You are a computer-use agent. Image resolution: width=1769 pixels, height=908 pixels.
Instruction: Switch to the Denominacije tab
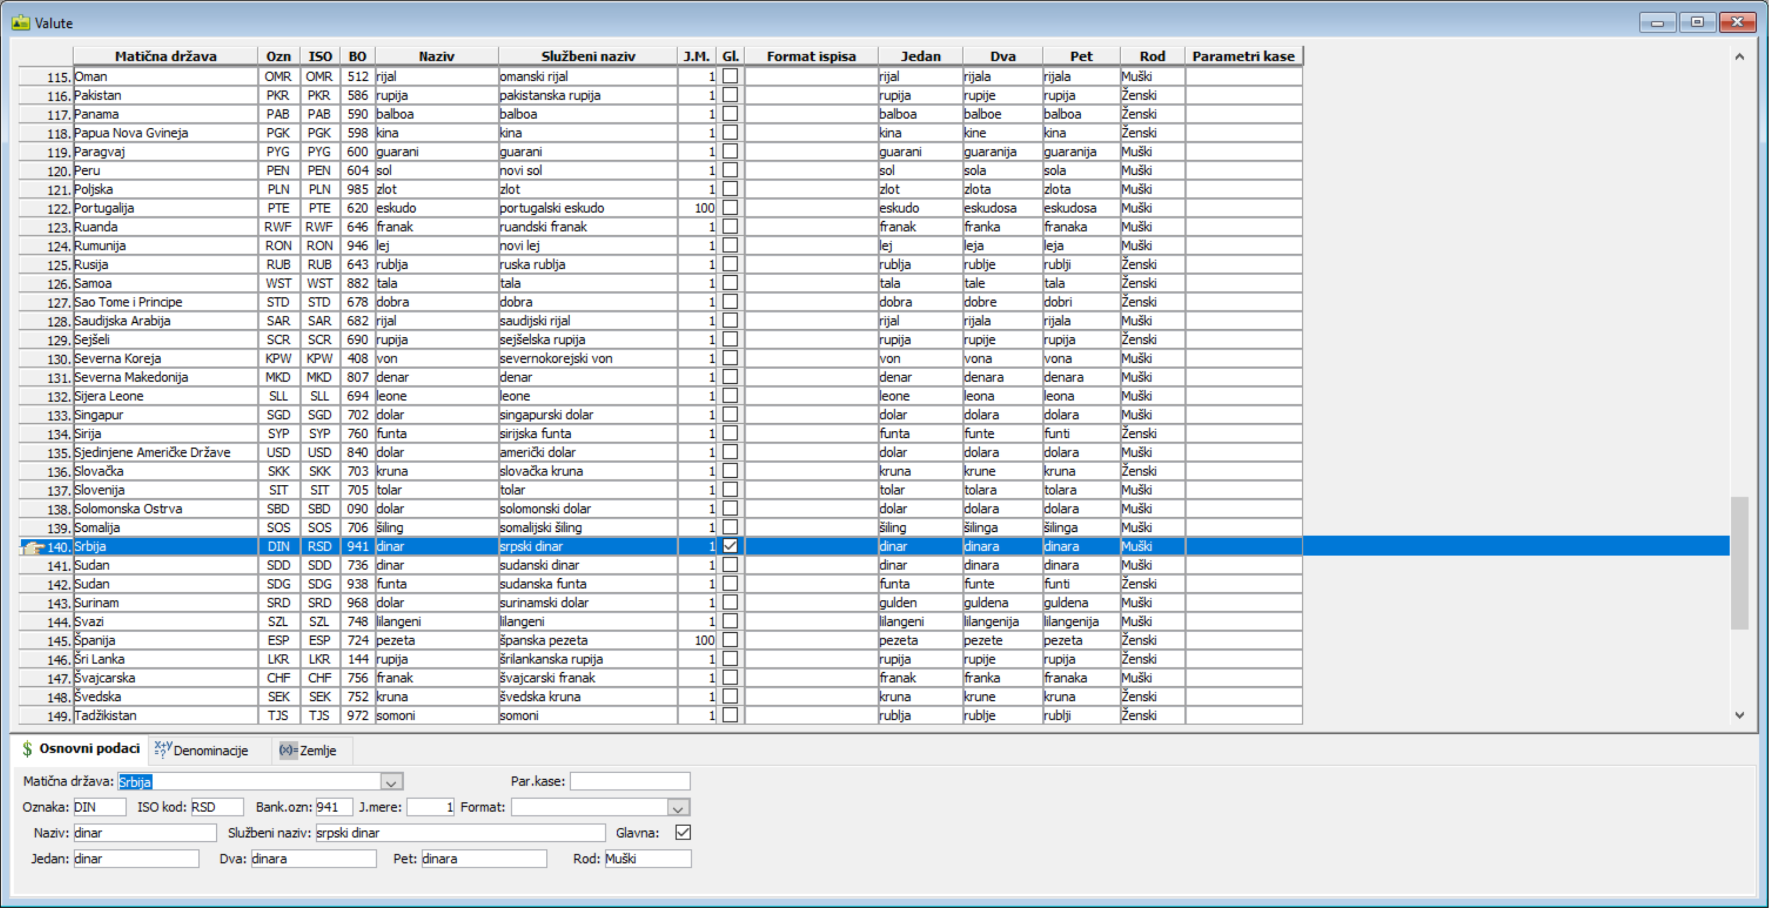(209, 750)
